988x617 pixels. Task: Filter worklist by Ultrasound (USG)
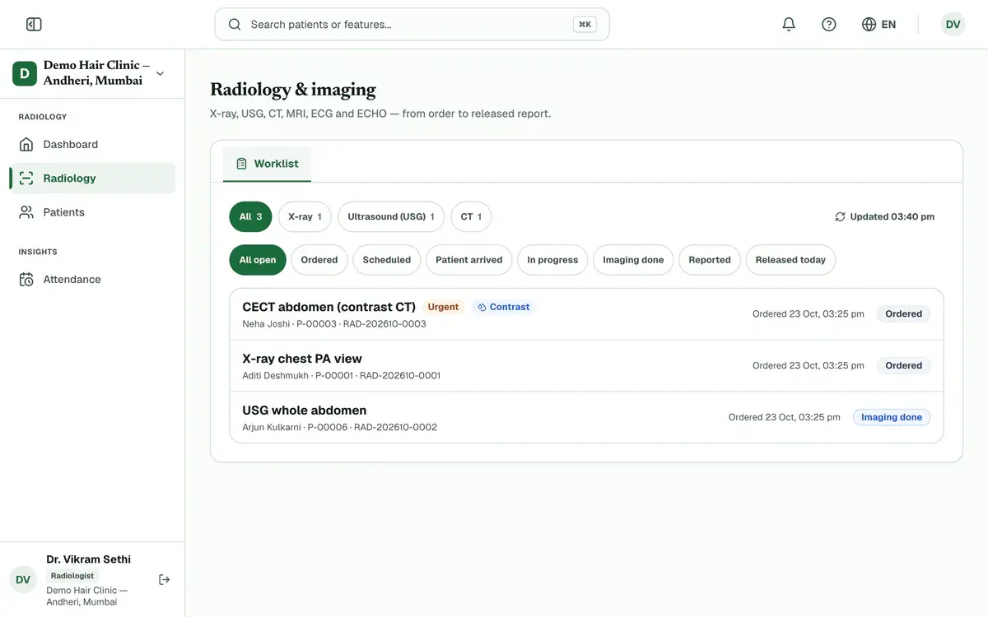(391, 217)
